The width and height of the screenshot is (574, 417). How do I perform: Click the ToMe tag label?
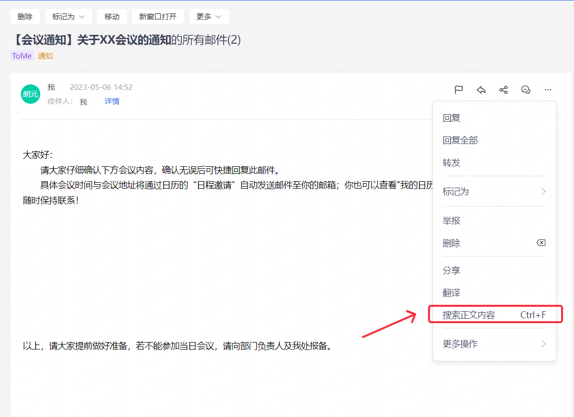(22, 56)
